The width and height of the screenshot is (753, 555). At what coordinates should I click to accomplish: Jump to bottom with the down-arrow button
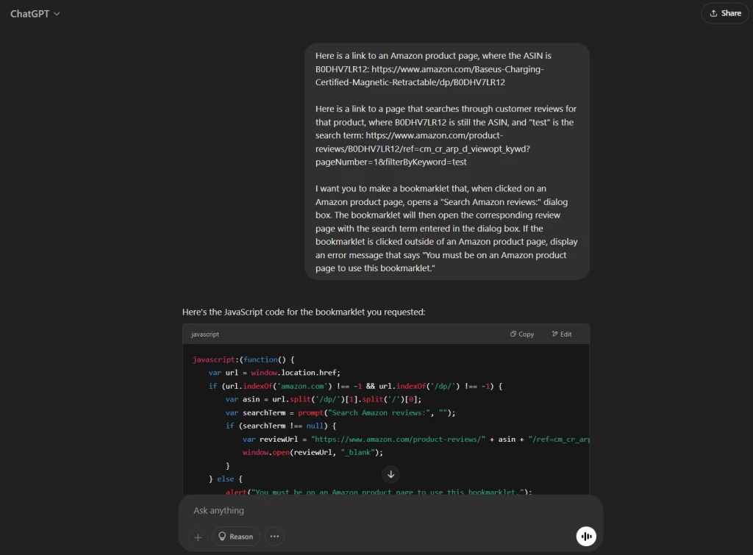(391, 474)
